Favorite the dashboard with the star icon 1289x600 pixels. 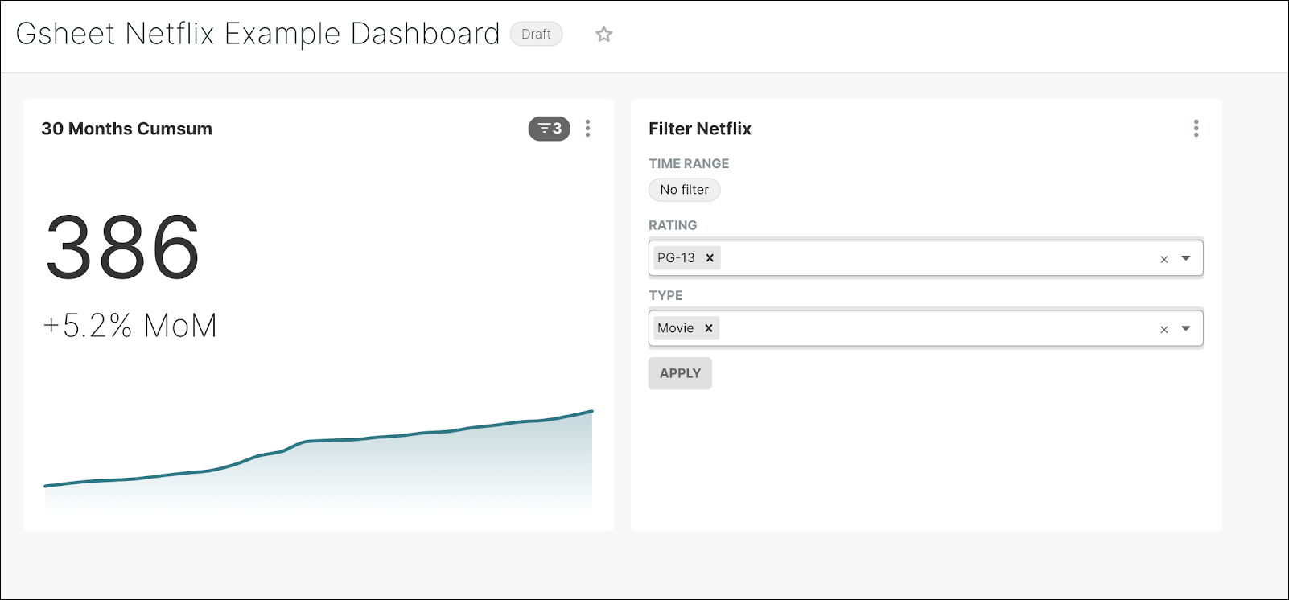[x=603, y=34]
